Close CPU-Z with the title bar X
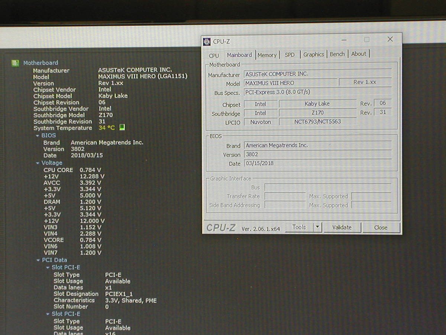 click(390, 39)
